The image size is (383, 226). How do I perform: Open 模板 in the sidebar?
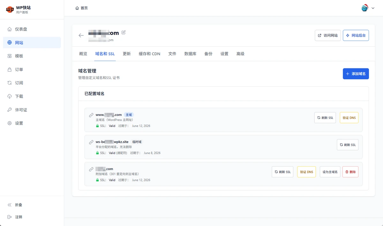click(19, 56)
